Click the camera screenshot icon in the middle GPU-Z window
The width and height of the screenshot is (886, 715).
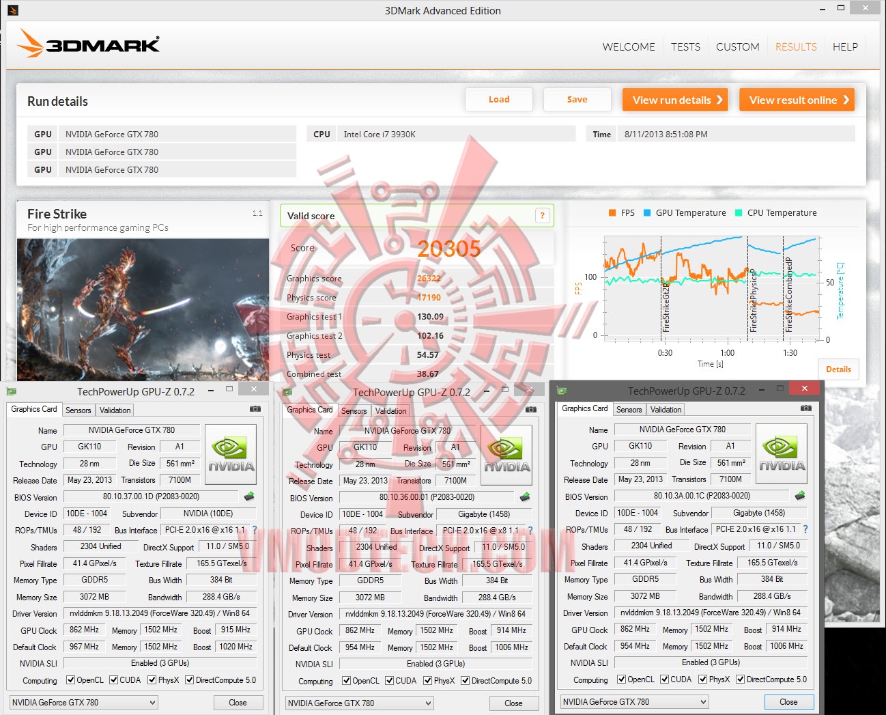(531, 410)
